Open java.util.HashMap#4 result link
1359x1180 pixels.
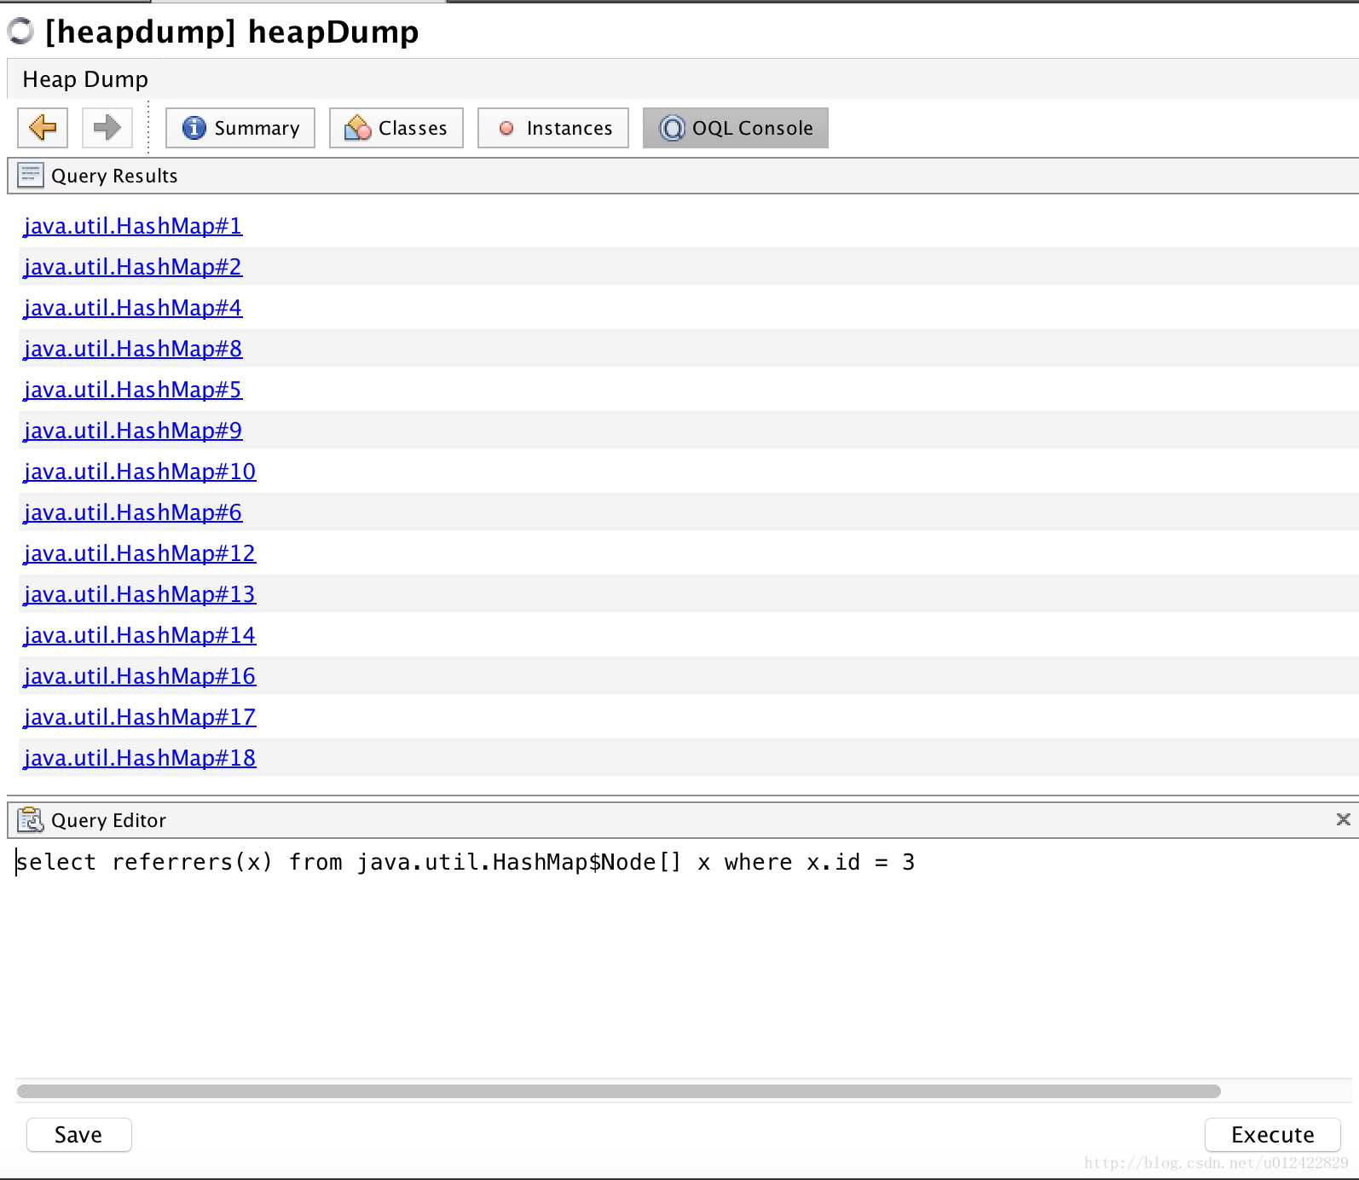point(133,308)
